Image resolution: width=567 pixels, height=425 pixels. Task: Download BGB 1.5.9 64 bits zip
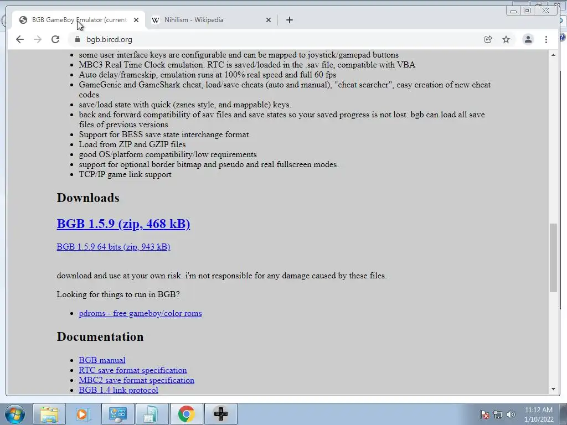(x=113, y=247)
